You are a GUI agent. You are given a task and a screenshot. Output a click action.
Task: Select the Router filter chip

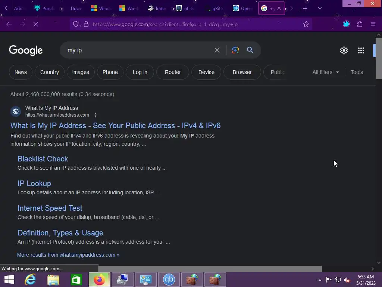tap(173, 72)
